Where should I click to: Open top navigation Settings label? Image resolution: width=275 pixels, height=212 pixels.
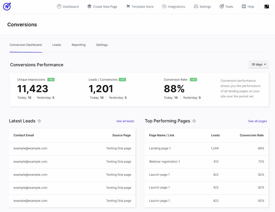[205, 7]
